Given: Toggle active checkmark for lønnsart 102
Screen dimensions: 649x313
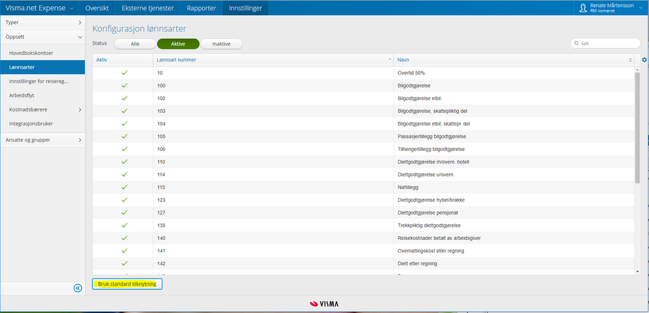Looking at the screenshot, I should tap(124, 99).
